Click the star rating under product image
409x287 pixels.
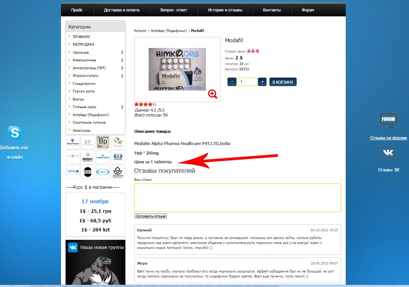pos(145,104)
